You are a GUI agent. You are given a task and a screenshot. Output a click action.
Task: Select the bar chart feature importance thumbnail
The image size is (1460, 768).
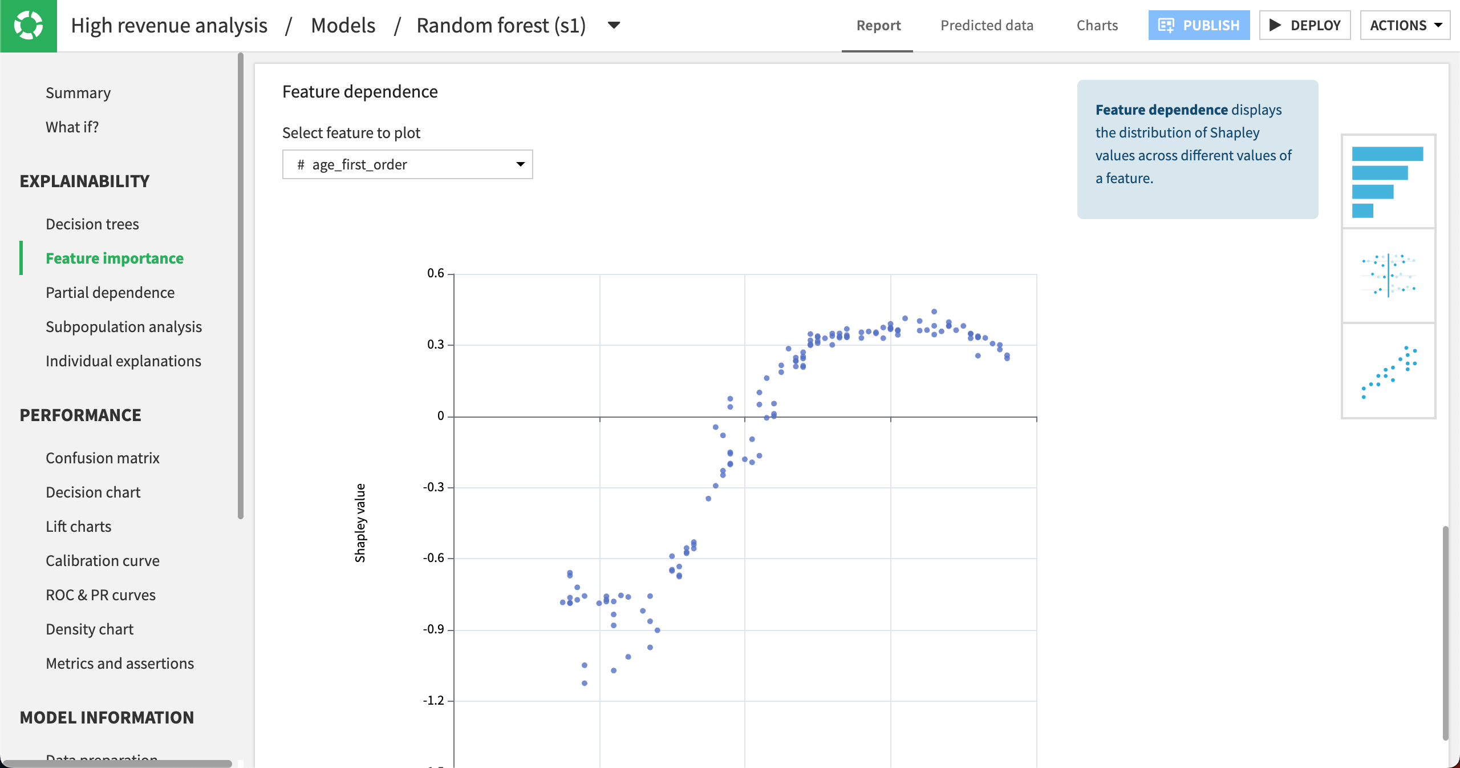click(1388, 181)
